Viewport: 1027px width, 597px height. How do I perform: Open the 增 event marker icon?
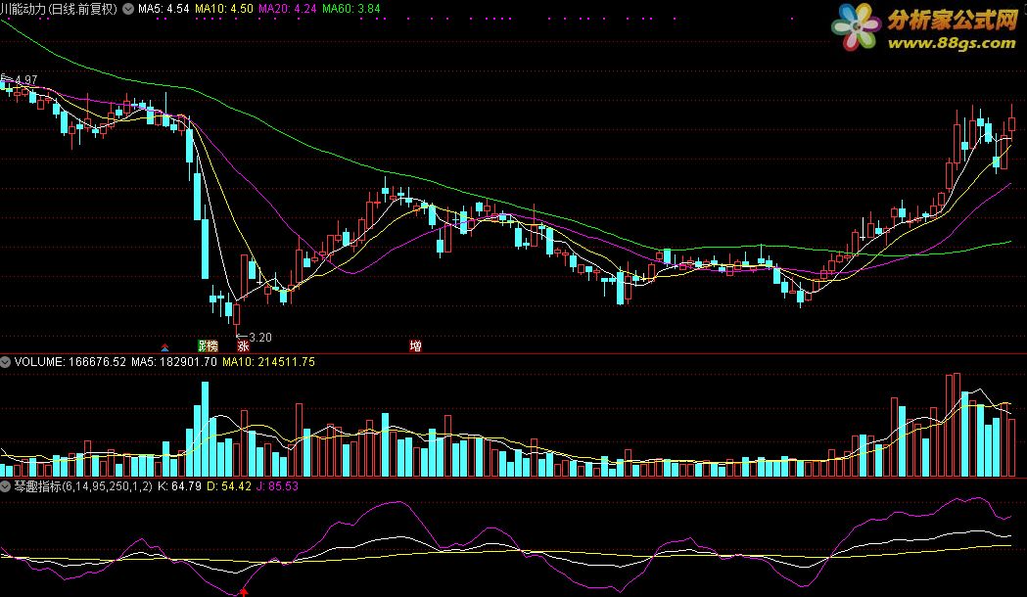click(x=415, y=345)
